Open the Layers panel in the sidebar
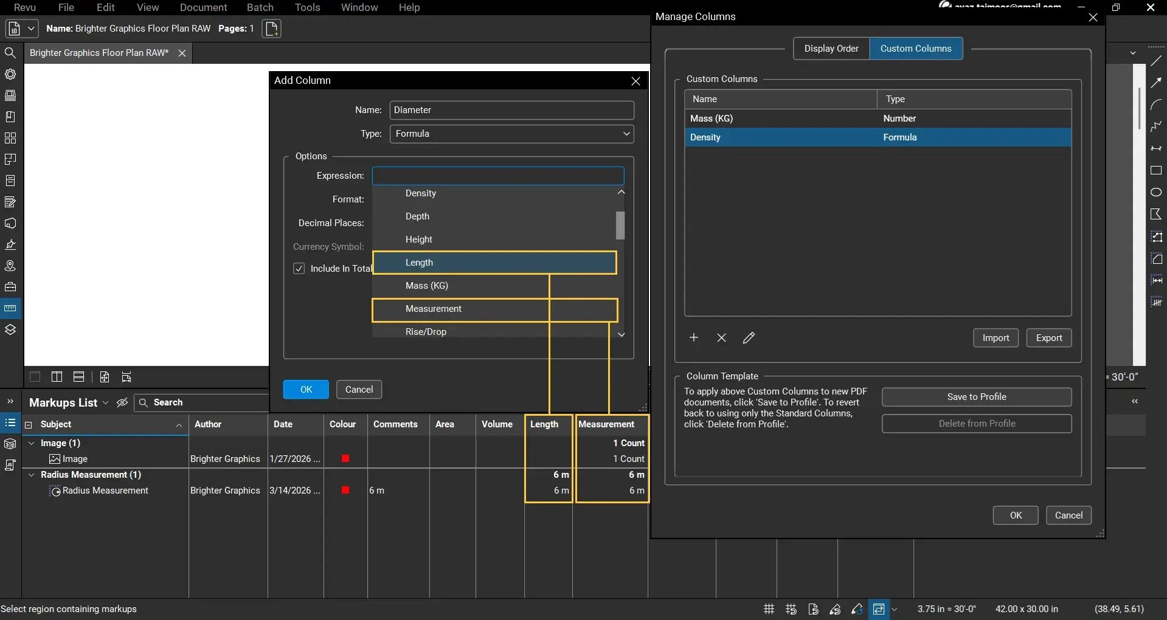 (x=10, y=329)
